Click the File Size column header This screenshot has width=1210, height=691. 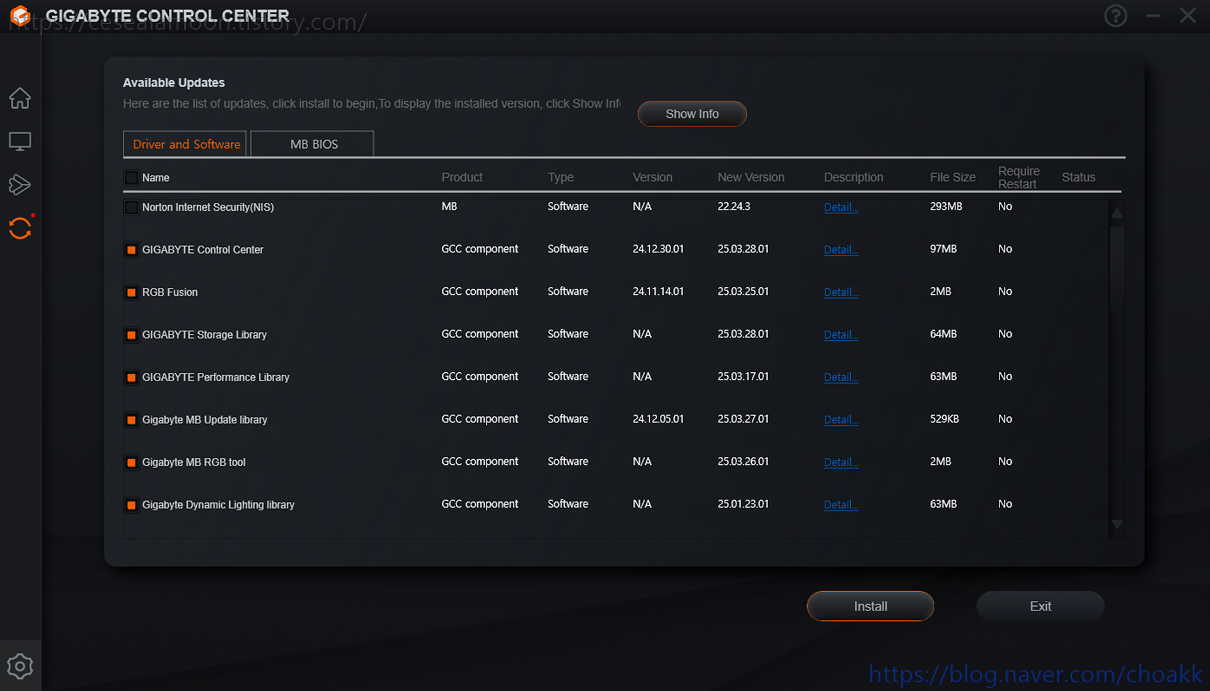tap(952, 178)
